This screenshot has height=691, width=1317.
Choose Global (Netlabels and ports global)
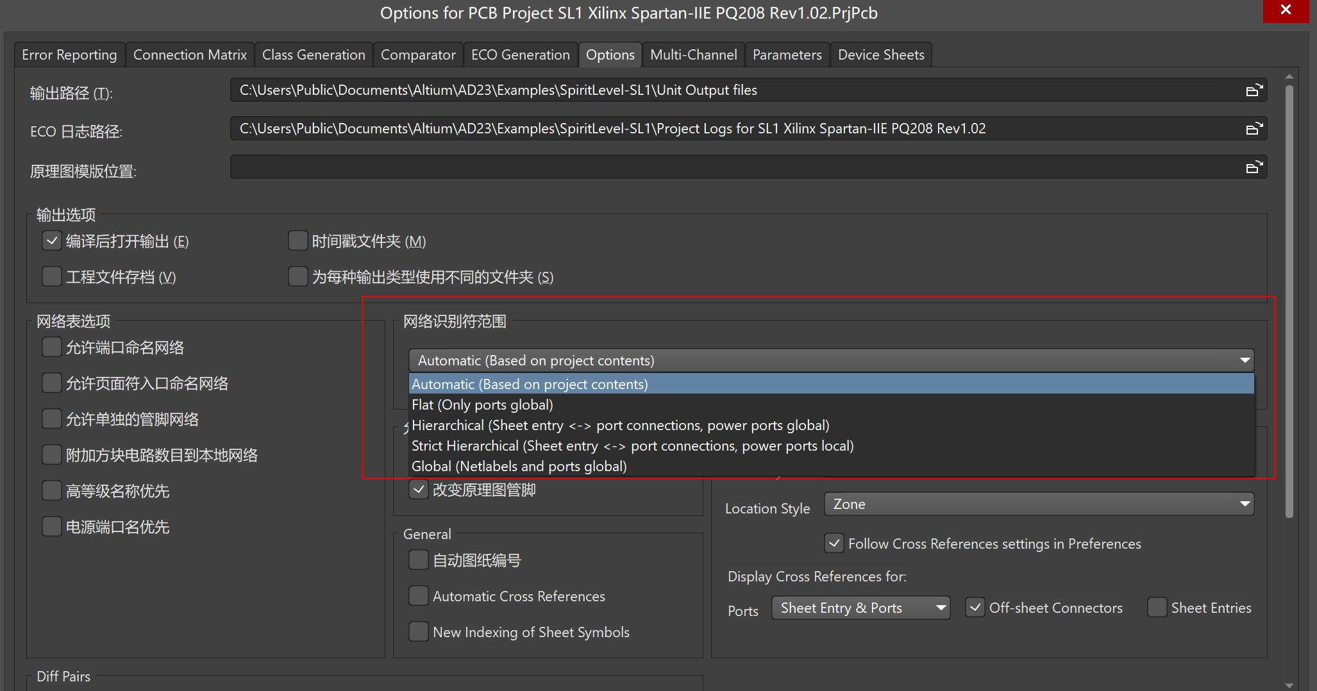click(x=519, y=467)
